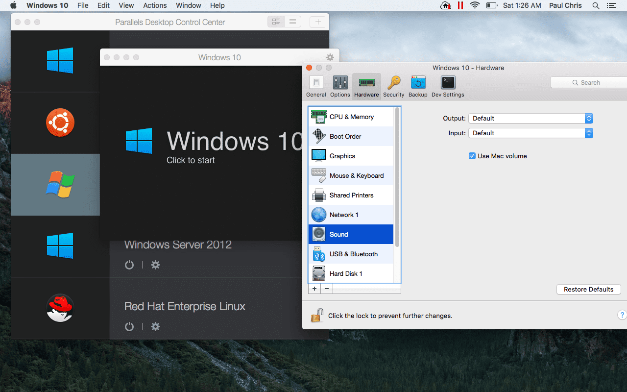
Task: Select Hard Disk 1 hardware item
Action: point(351,273)
